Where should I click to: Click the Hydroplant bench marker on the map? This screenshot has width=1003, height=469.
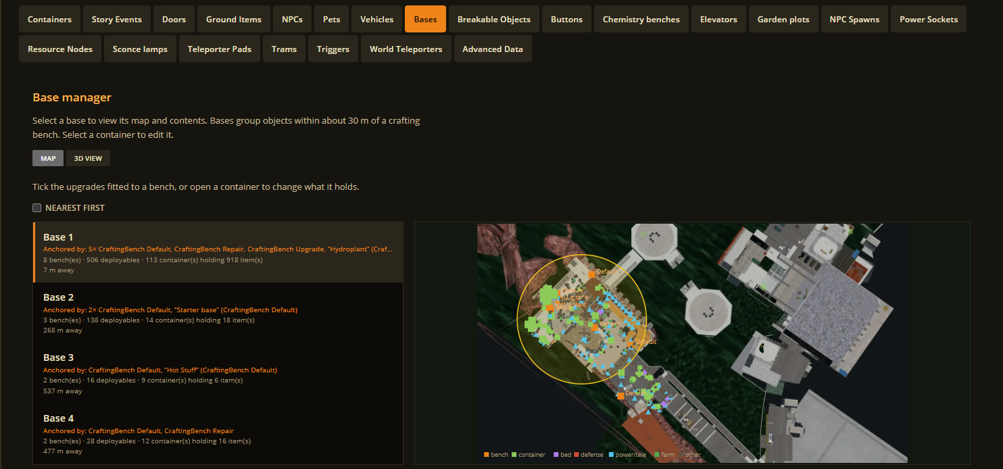click(551, 307)
